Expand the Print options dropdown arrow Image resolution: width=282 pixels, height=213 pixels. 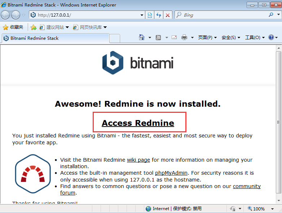click(x=192, y=38)
